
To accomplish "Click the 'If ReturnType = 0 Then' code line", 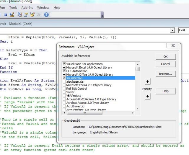I will (24, 50).
